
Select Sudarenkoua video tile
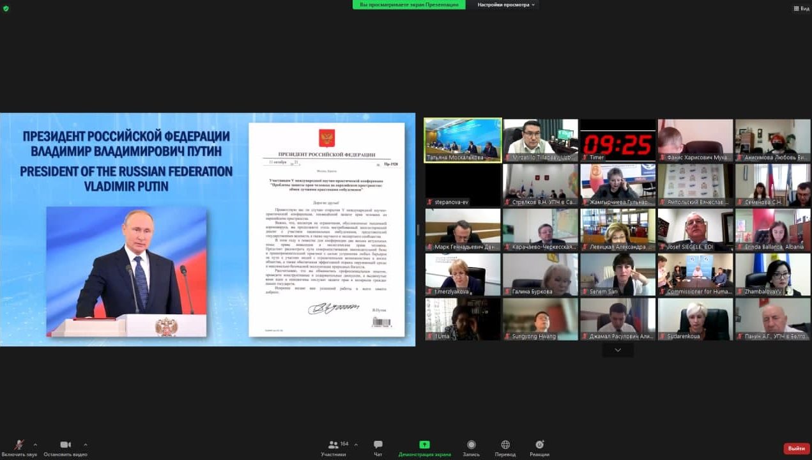pyautogui.click(x=695, y=319)
